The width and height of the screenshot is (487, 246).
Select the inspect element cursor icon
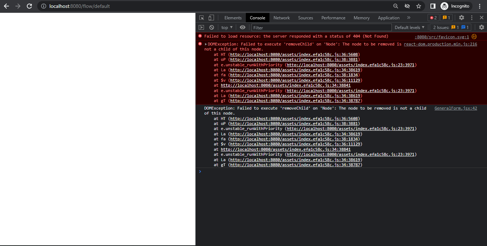tap(201, 18)
